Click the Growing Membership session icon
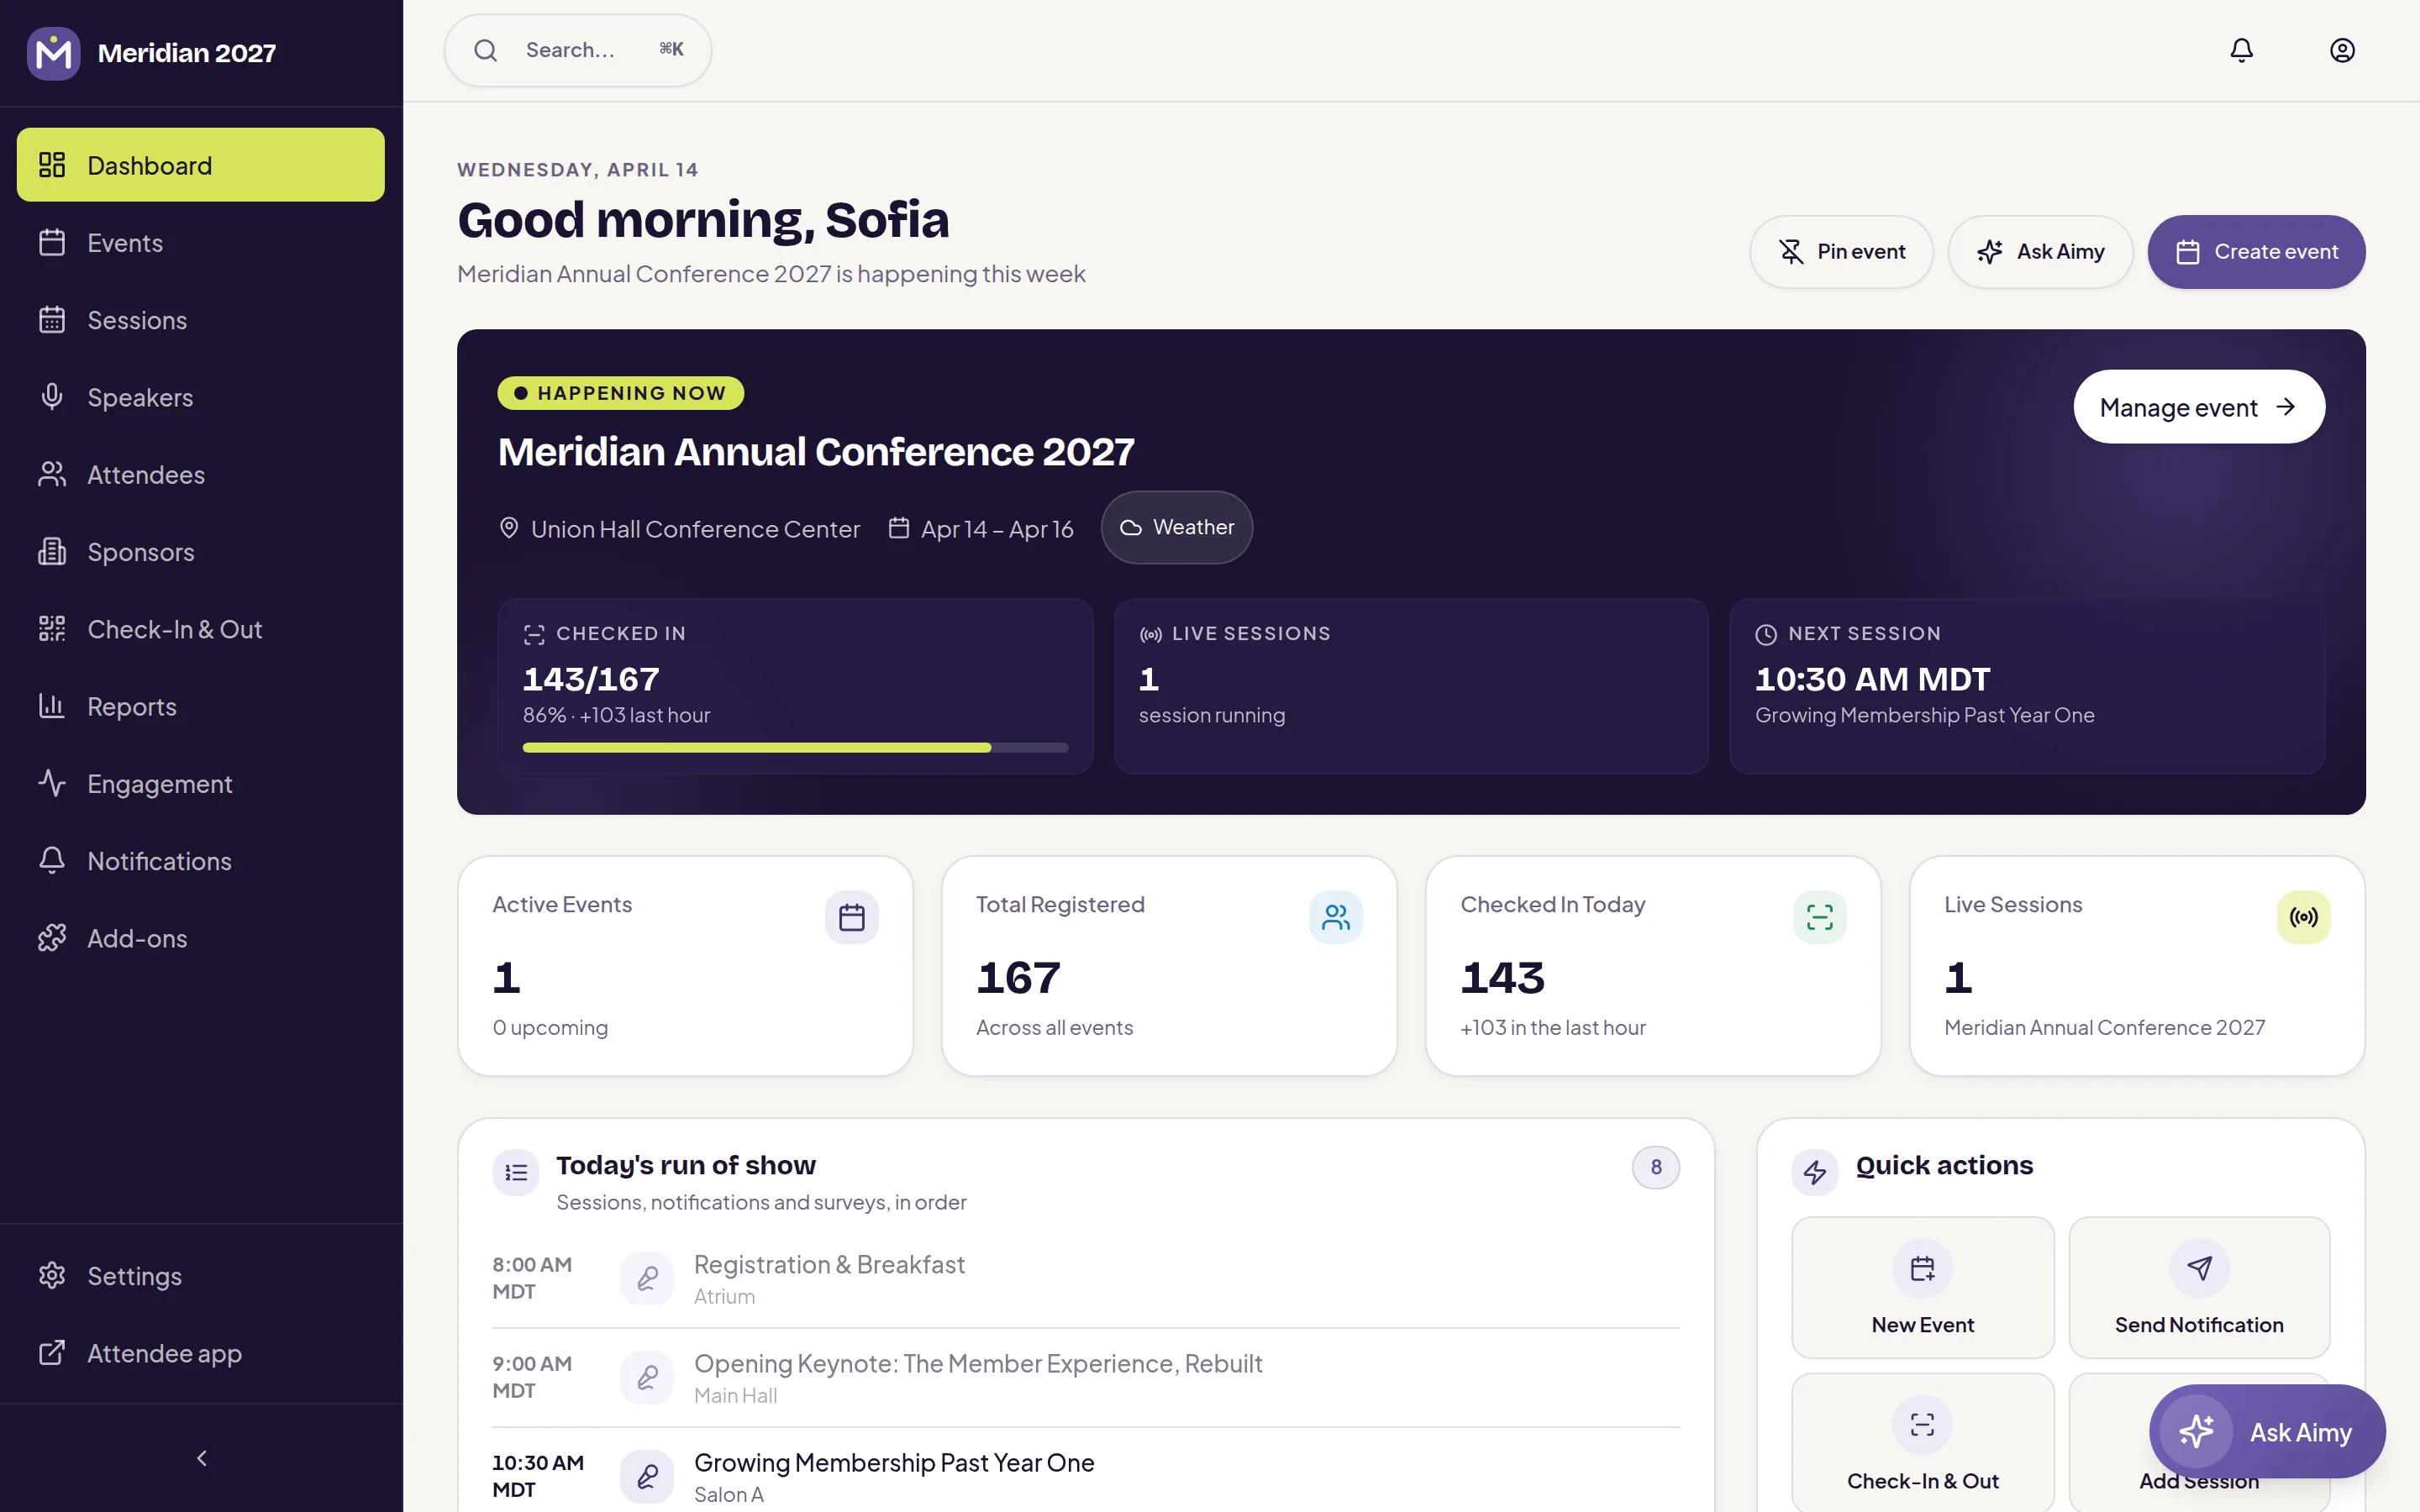 [647, 1476]
